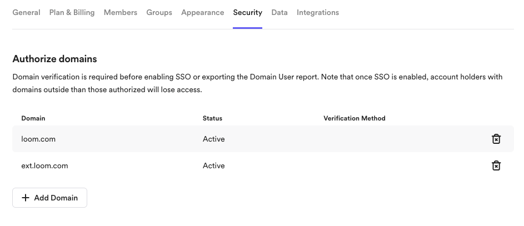Click the Verification Method column header
This screenshot has width=524, height=226.
(354, 118)
